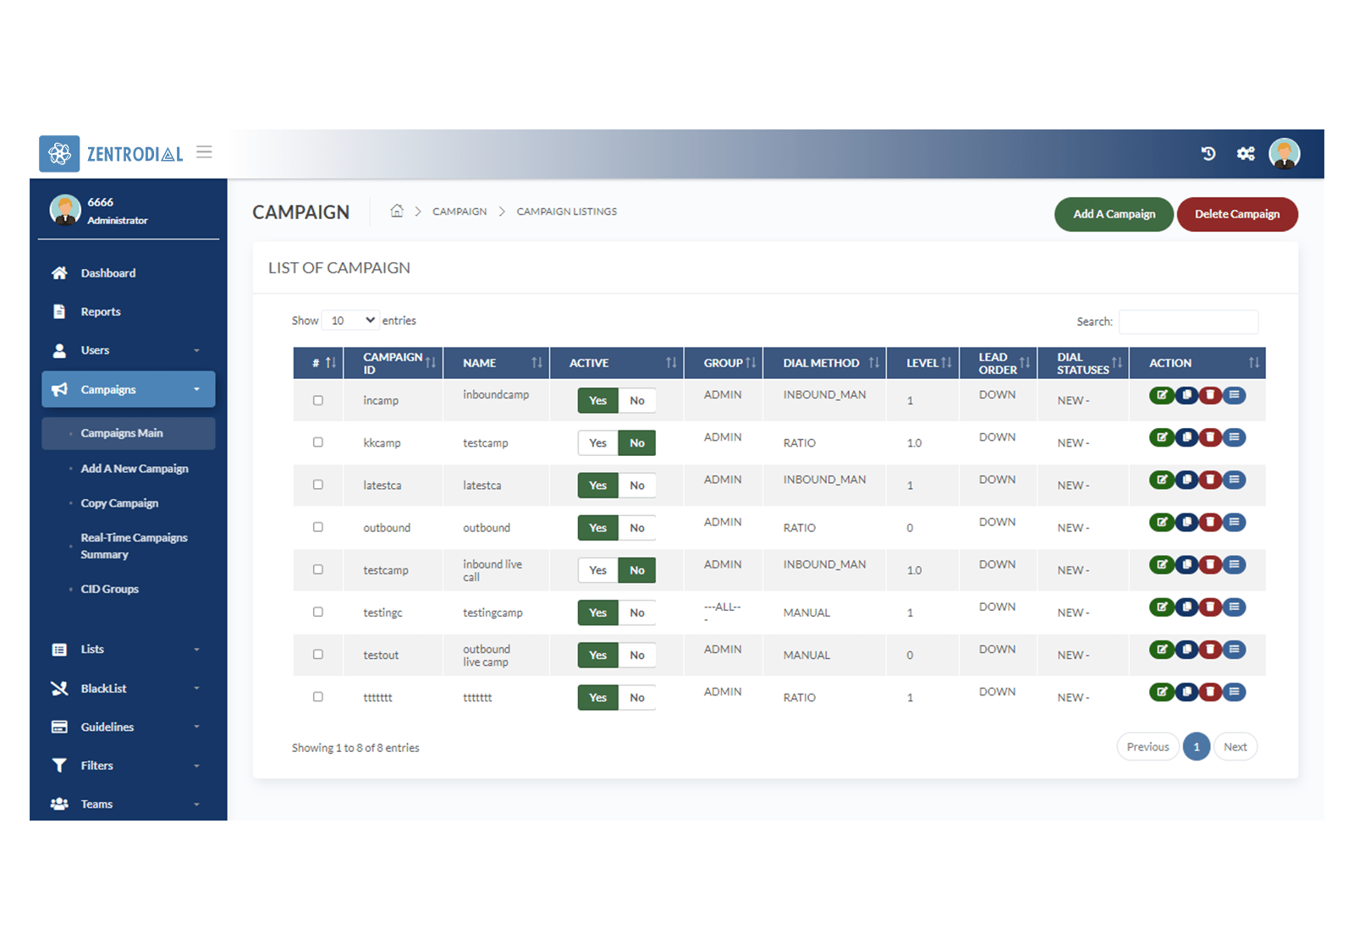Click the hamburger menu beside ZentroDial logo
The image size is (1354, 950).
pos(204,152)
